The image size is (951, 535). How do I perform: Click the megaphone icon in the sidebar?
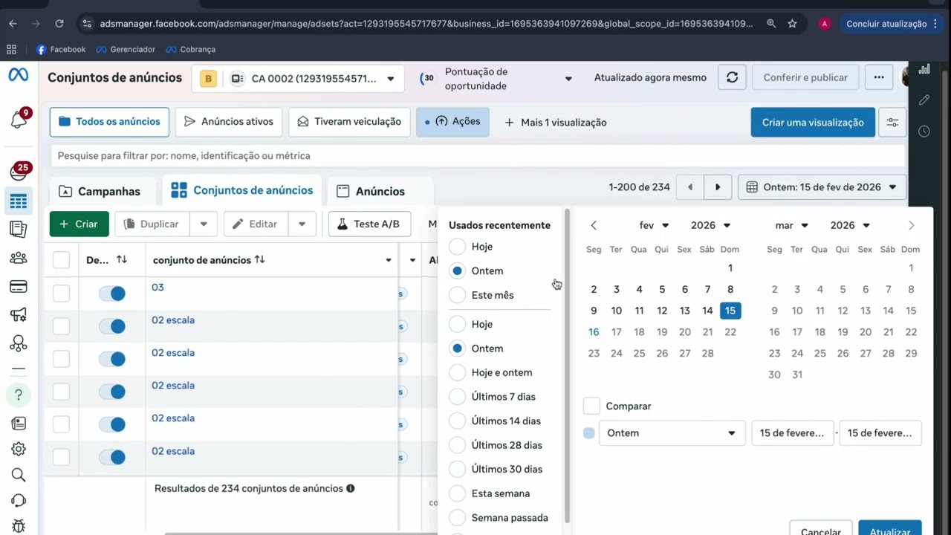click(x=19, y=315)
